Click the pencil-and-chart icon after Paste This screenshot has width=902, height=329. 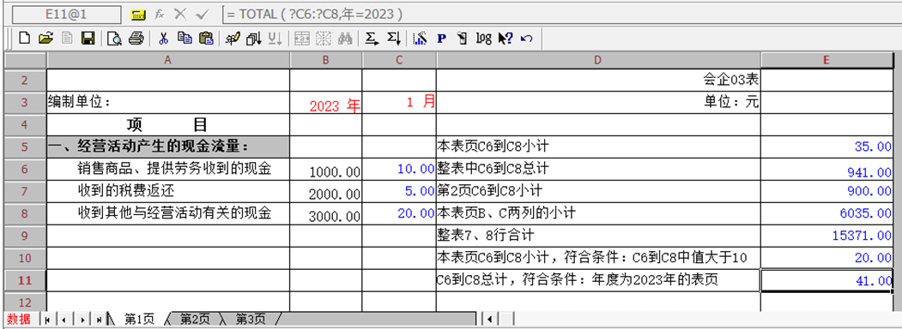point(233,39)
